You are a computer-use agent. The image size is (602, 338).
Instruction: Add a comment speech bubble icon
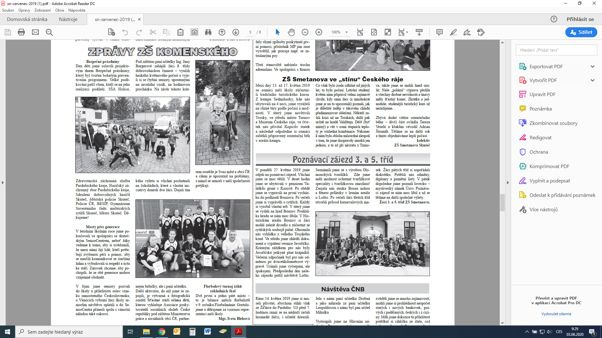point(440,32)
